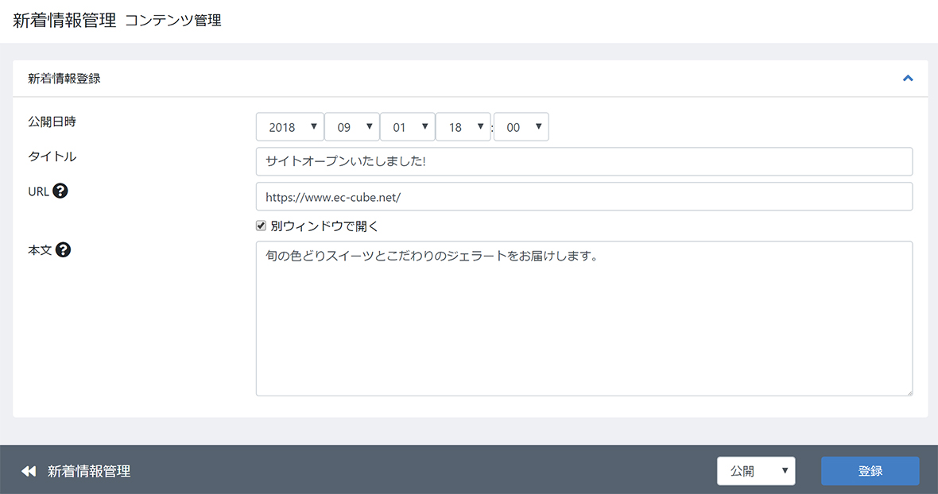Click the 別ウィンドウで開く label text
The image size is (938, 494).
point(324,226)
